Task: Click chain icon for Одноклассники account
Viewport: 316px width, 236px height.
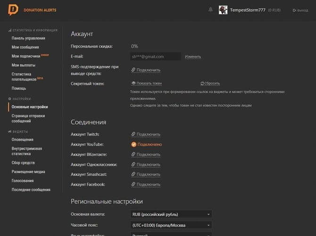Action: click(x=133, y=164)
